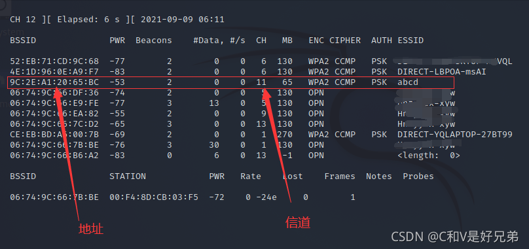Click BSSID 4E:1D:96:0E:A9:F7

54,72
